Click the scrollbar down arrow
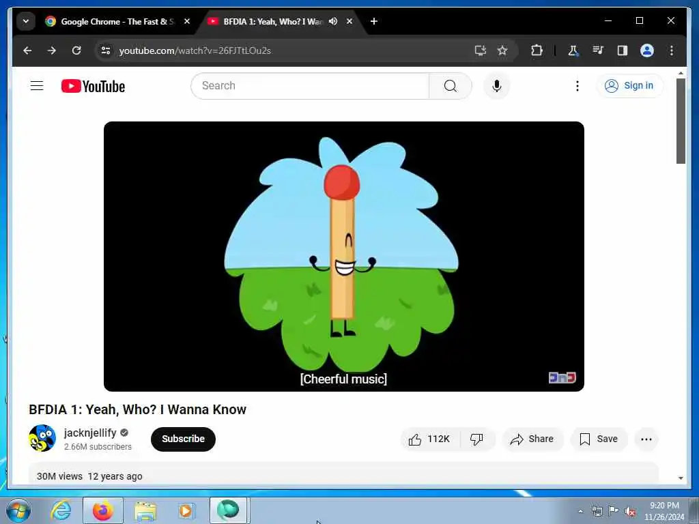Screen dimensions: 699x524 click(x=681, y=478)
